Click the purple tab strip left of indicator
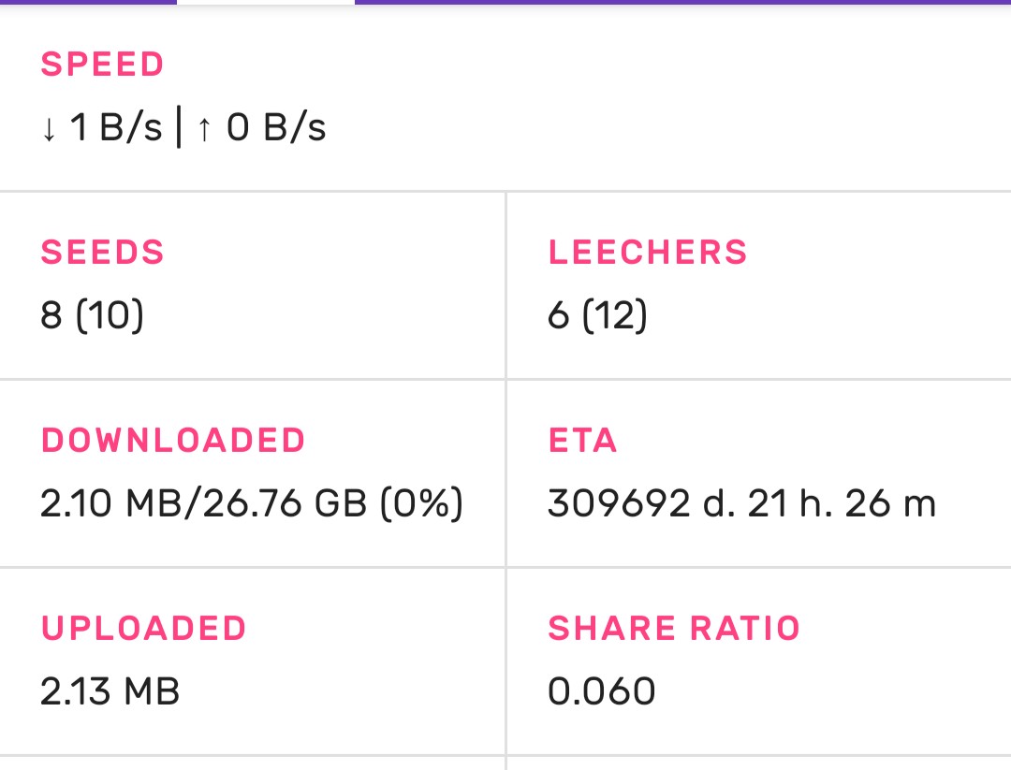 [x=88, y=3]
